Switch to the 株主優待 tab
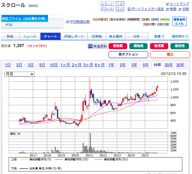192x174 pixels. click(x=116, y=36)
